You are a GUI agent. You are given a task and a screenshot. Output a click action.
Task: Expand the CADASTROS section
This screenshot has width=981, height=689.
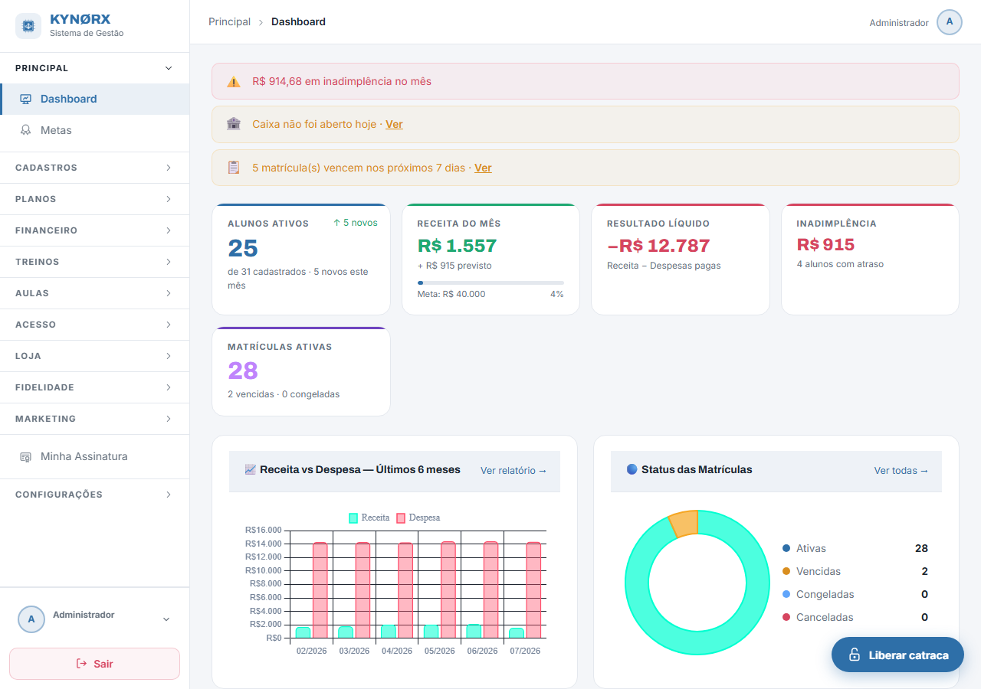pyautogui.click(x=94, y=168)
